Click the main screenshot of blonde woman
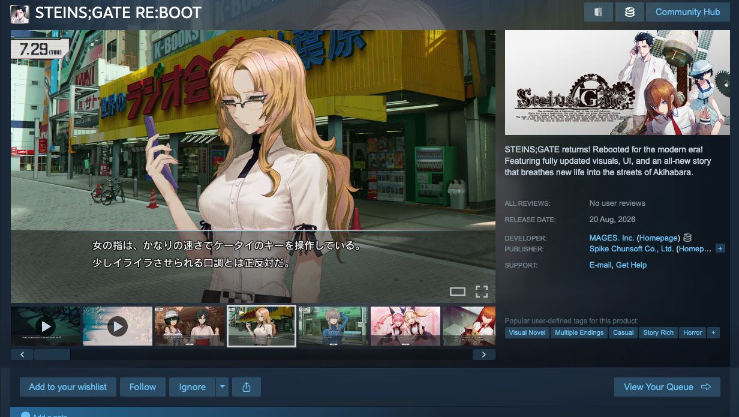This screenshot has height=417, width=739. (x=253, y=166)
